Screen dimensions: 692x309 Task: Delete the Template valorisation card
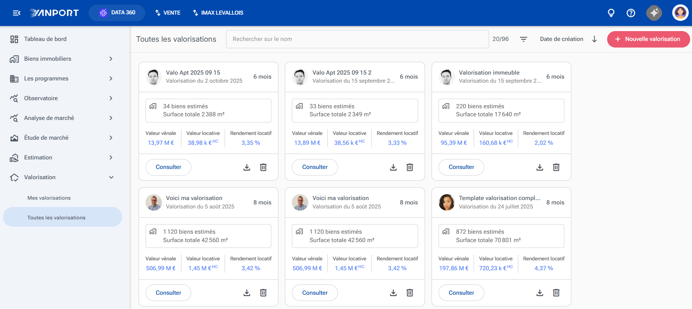point(556,293)
